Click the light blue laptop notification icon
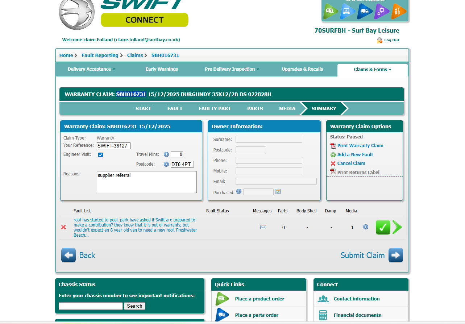Viewport: 465px width, 324px height. [x=348, y=11]
